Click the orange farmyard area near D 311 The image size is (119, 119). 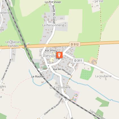(x=93, y=61)
